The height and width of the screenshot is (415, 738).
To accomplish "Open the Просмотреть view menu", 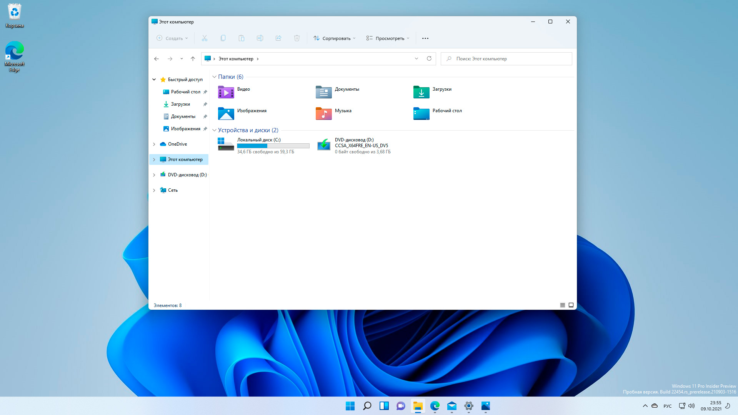I will pos(388,38).
